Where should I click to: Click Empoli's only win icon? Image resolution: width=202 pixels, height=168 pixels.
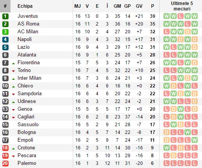195,140
